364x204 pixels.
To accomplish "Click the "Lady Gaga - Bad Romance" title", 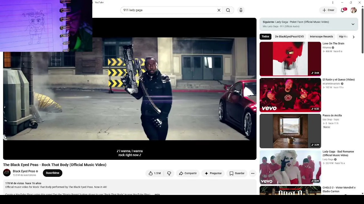I will pos(338,153).
